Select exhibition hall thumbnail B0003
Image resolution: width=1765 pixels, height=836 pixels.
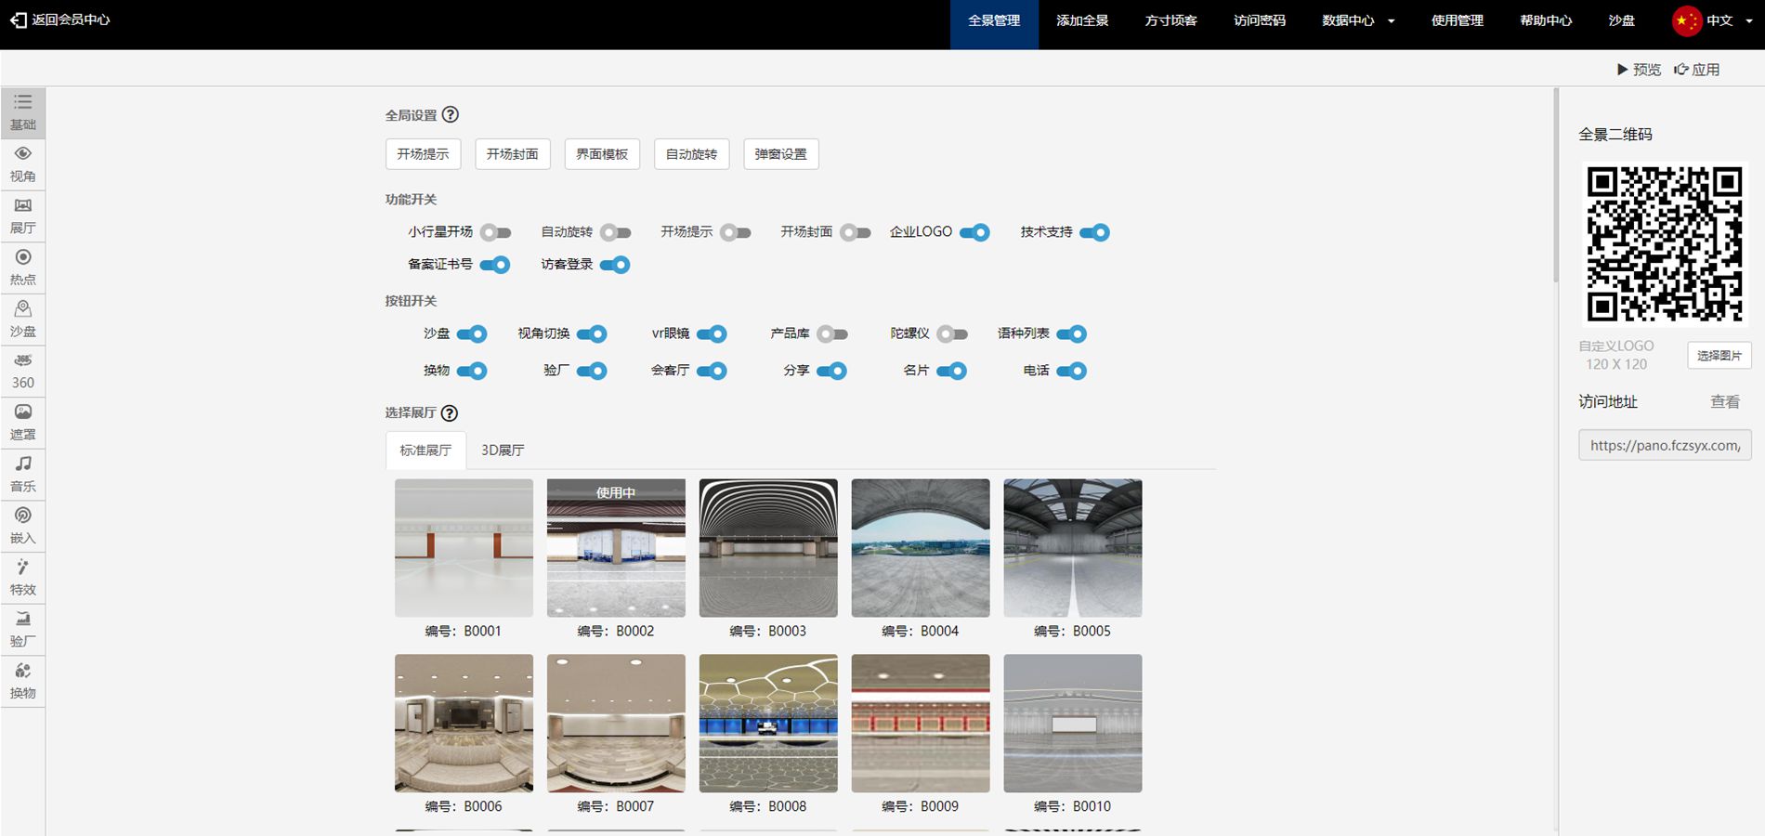tap(768, 548)
